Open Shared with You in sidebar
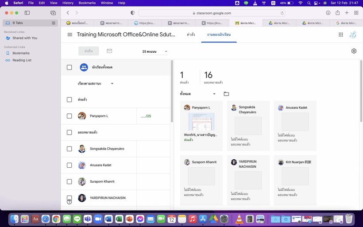This screenshot has height=227, width=363. (25, 38)
